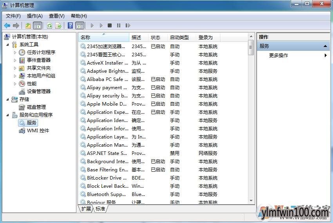Sort by the 登录为 column header
The width and height of the screenshot is (333, 223).
tap(208, 37)
